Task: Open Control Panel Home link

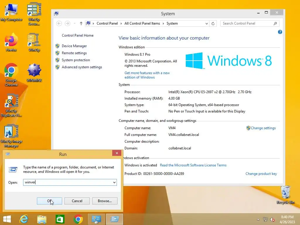Action: click(x=78, y=35)
